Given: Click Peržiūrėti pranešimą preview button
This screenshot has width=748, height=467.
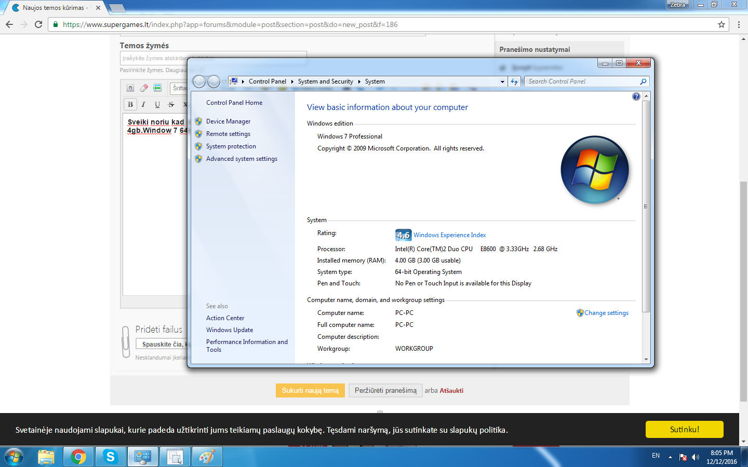Looking at the screenshot, I should pyautogui.click(x=385, y=390).
